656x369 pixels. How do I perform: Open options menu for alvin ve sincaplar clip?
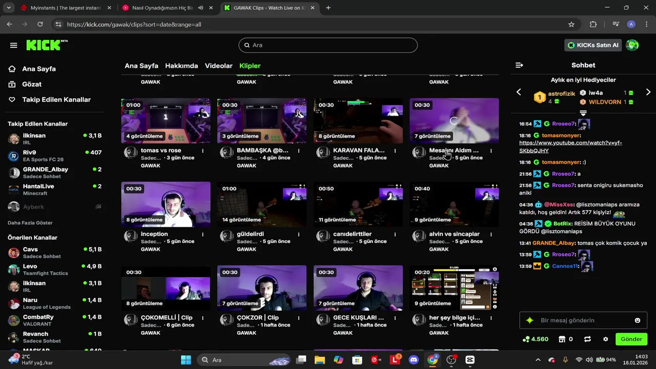click(x=491, y=234)
